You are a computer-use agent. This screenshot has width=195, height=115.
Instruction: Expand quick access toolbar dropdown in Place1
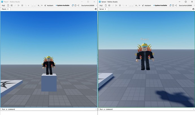(x=29, y=6)
